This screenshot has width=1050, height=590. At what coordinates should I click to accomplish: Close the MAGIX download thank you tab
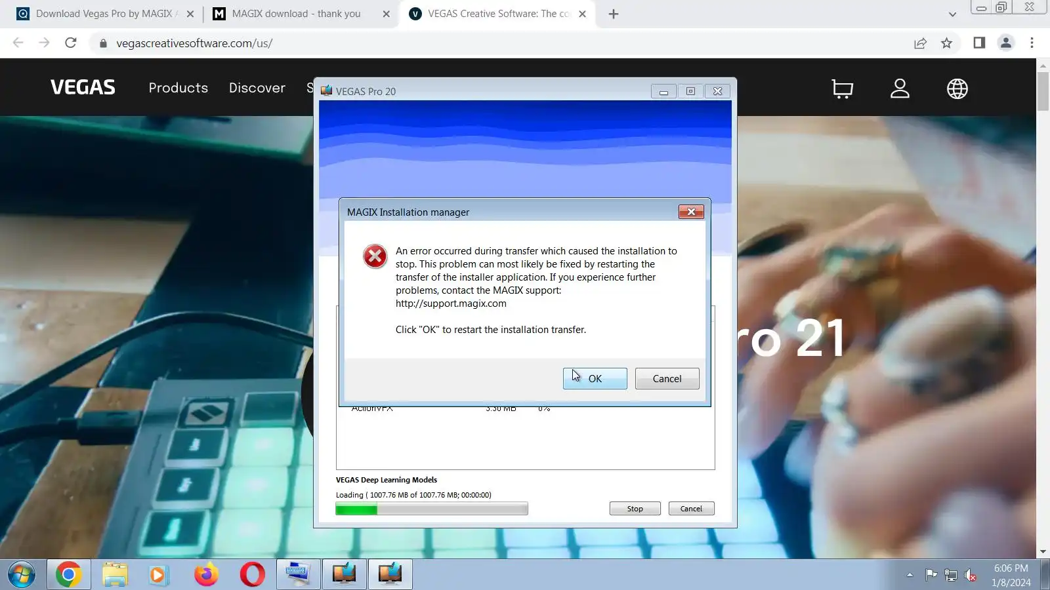[x=386, y=14]
